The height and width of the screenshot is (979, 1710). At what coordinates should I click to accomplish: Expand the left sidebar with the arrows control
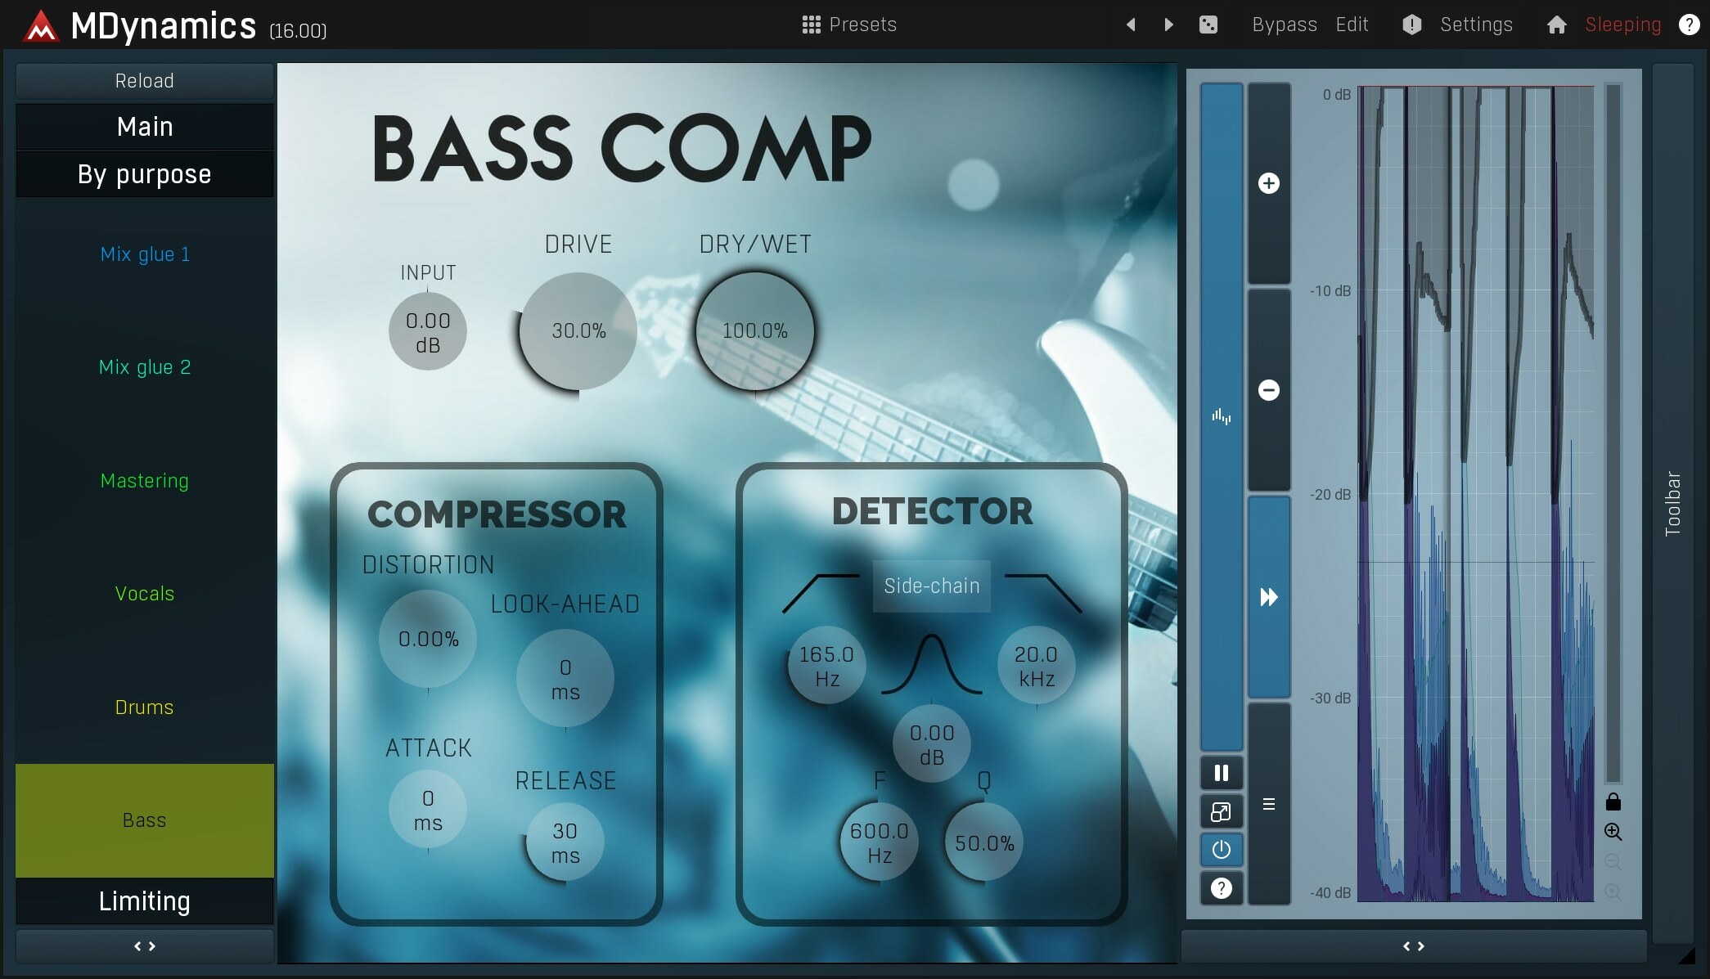click(x=144, y=946)
